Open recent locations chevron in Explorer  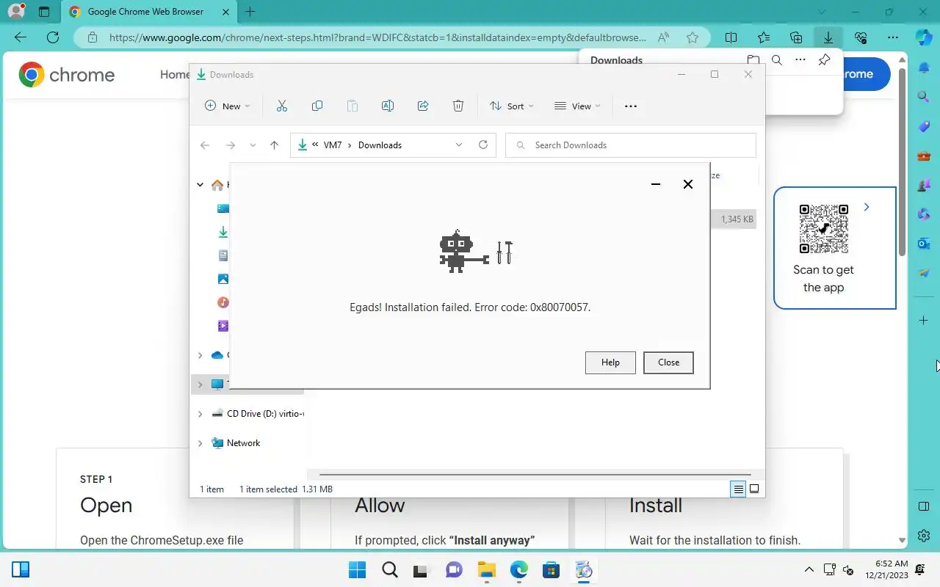(x=253, y=145)
